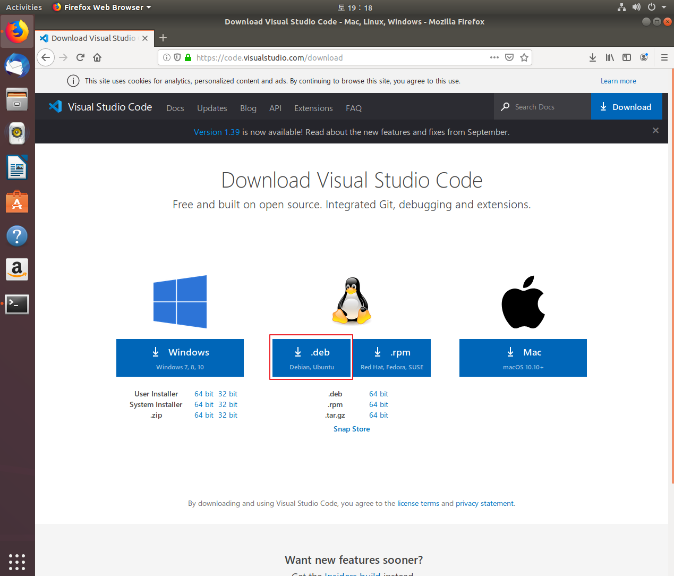Open tracking protection shield icon

177,57
